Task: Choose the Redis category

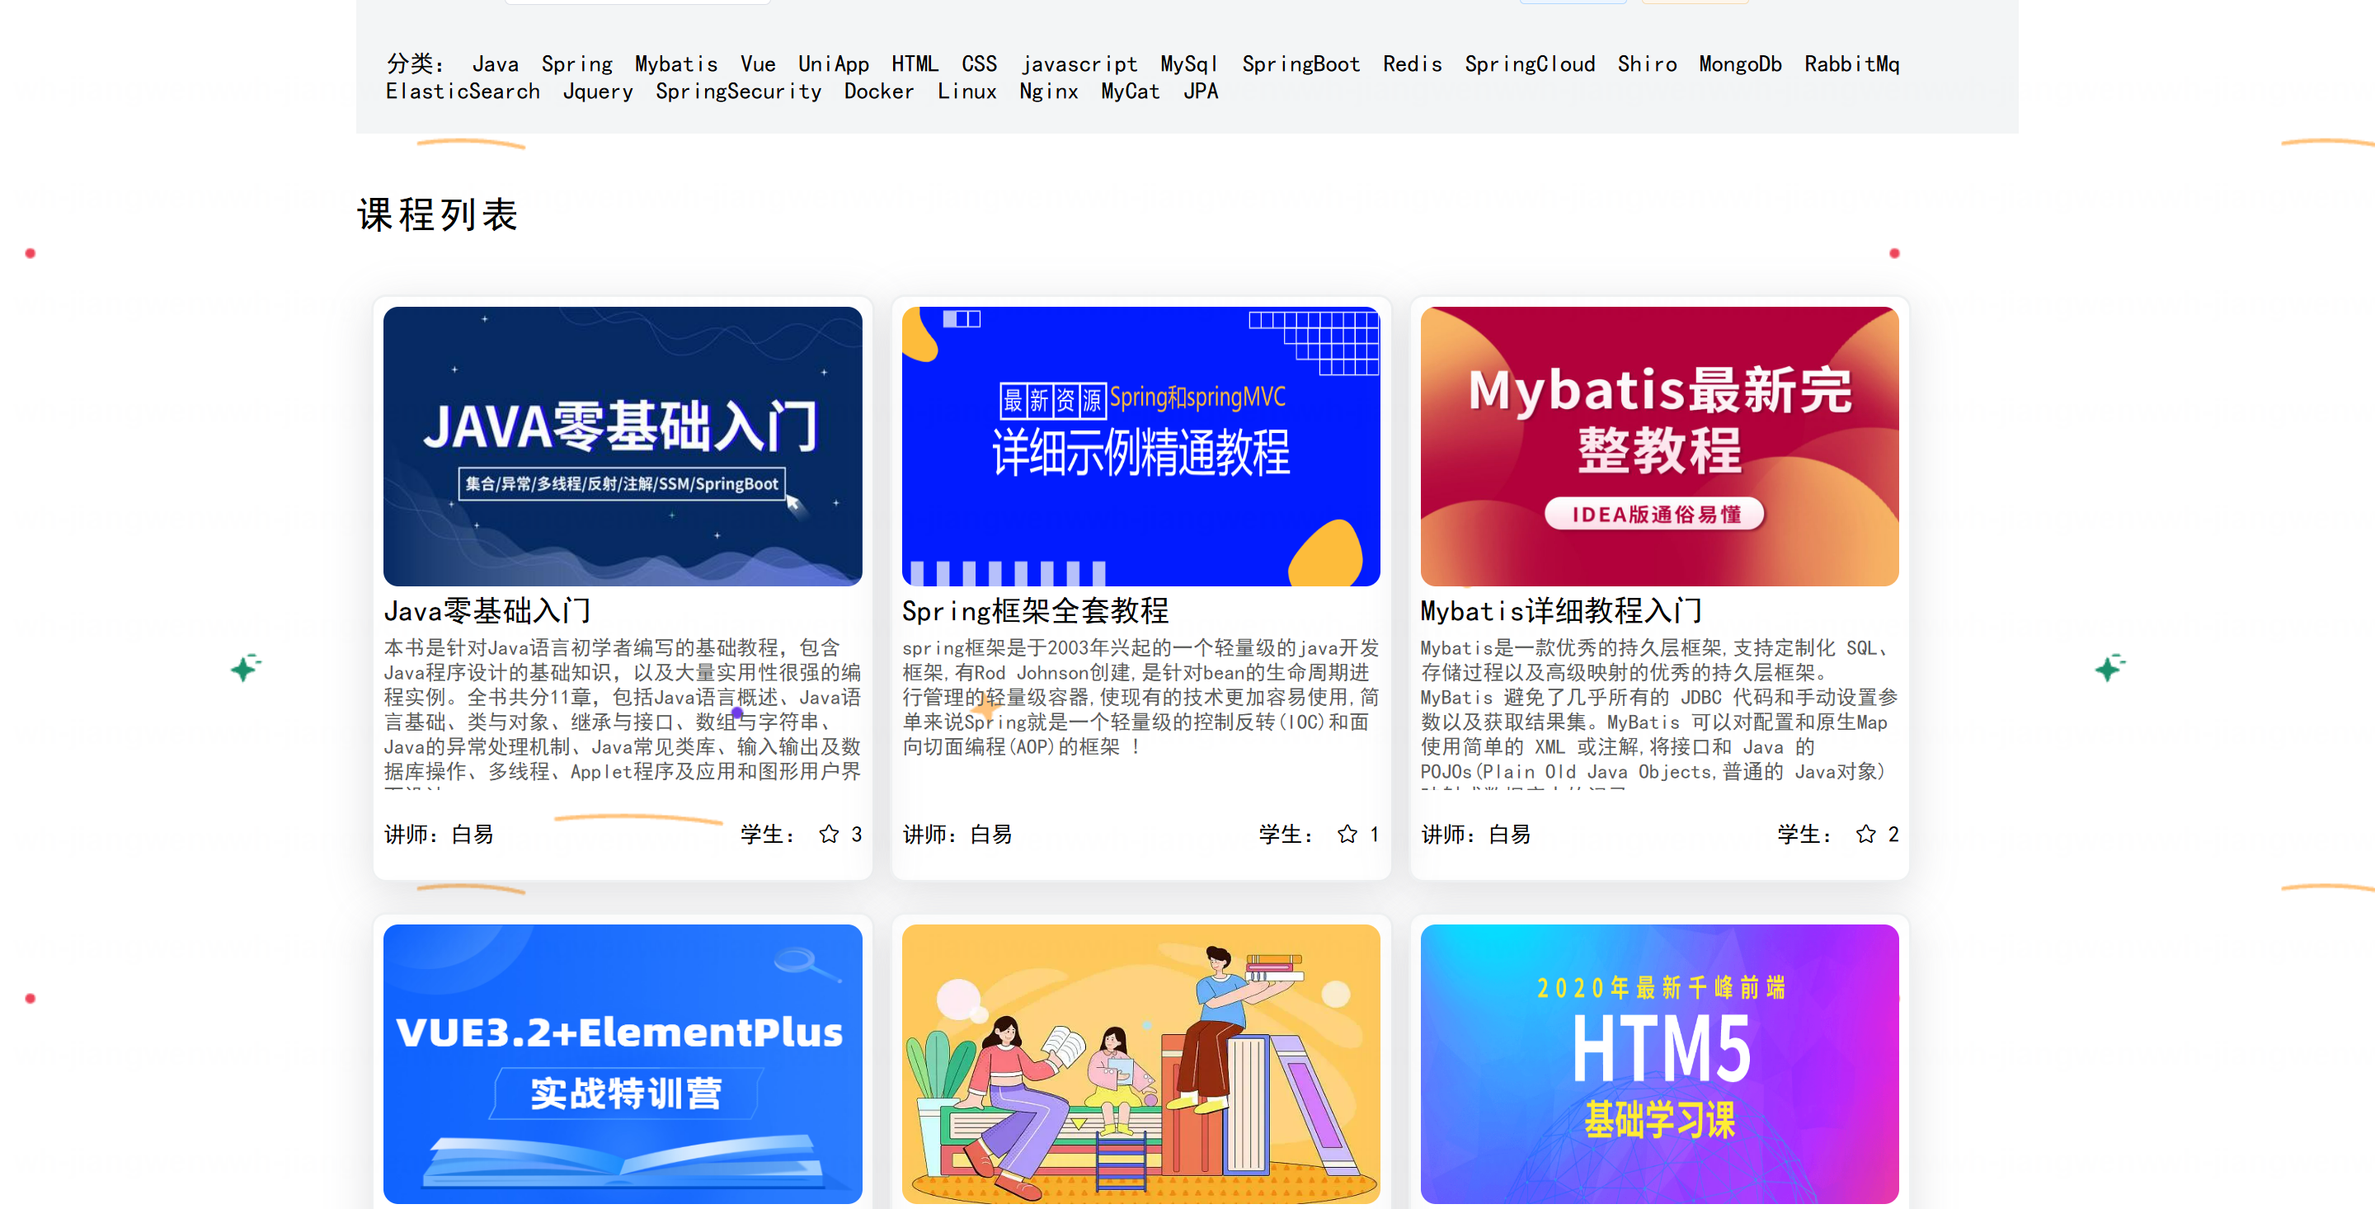Action: 1412,64
